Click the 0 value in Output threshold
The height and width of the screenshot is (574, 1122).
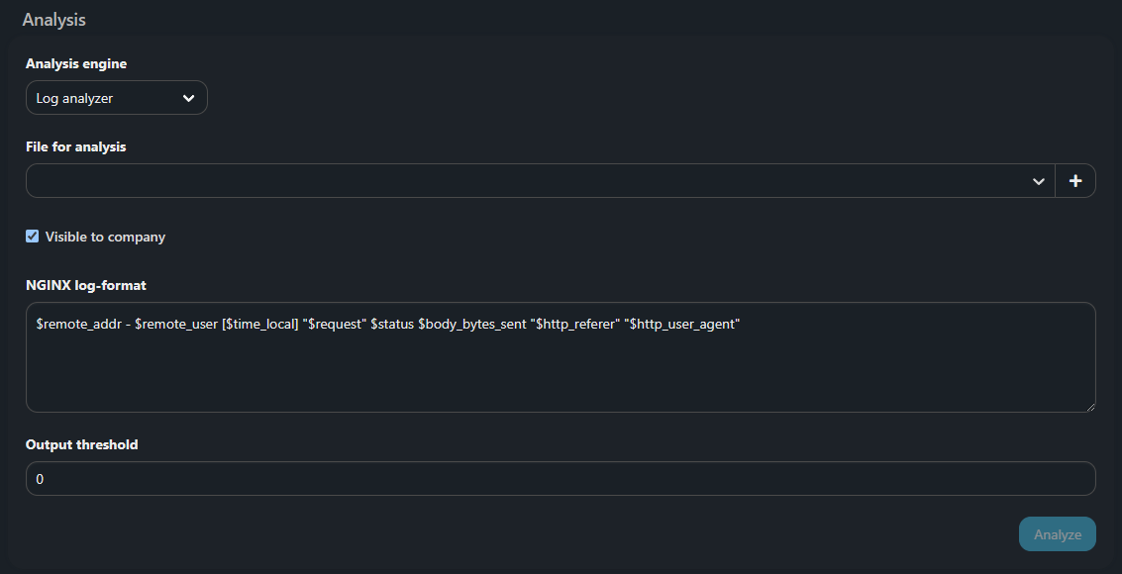pos(41,479)
